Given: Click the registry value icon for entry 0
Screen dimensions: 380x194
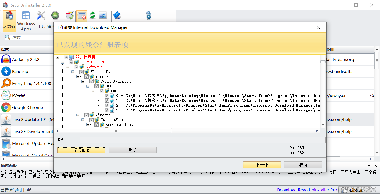Looking at the screenshot, I should point(112,96).
